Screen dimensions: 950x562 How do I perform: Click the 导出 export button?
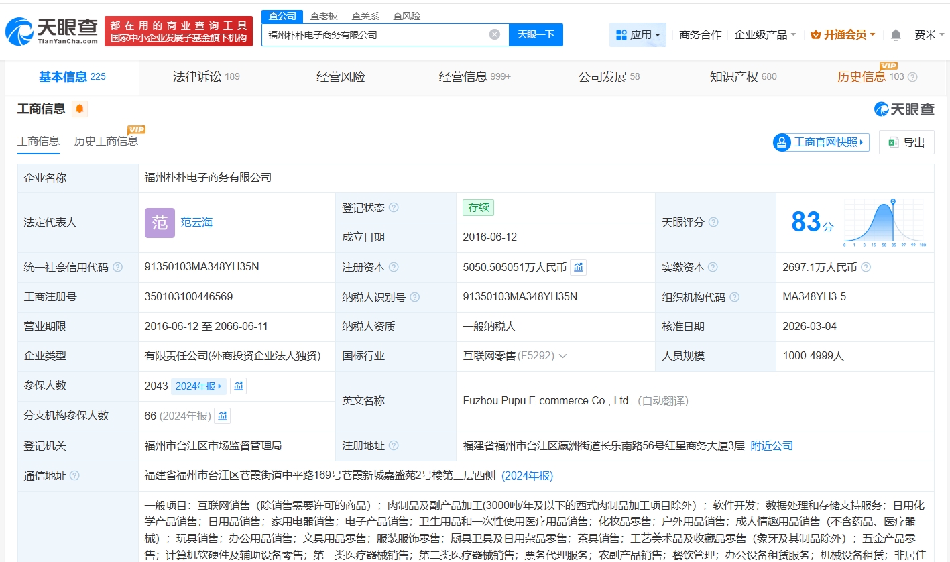click(x=906, y=142)
